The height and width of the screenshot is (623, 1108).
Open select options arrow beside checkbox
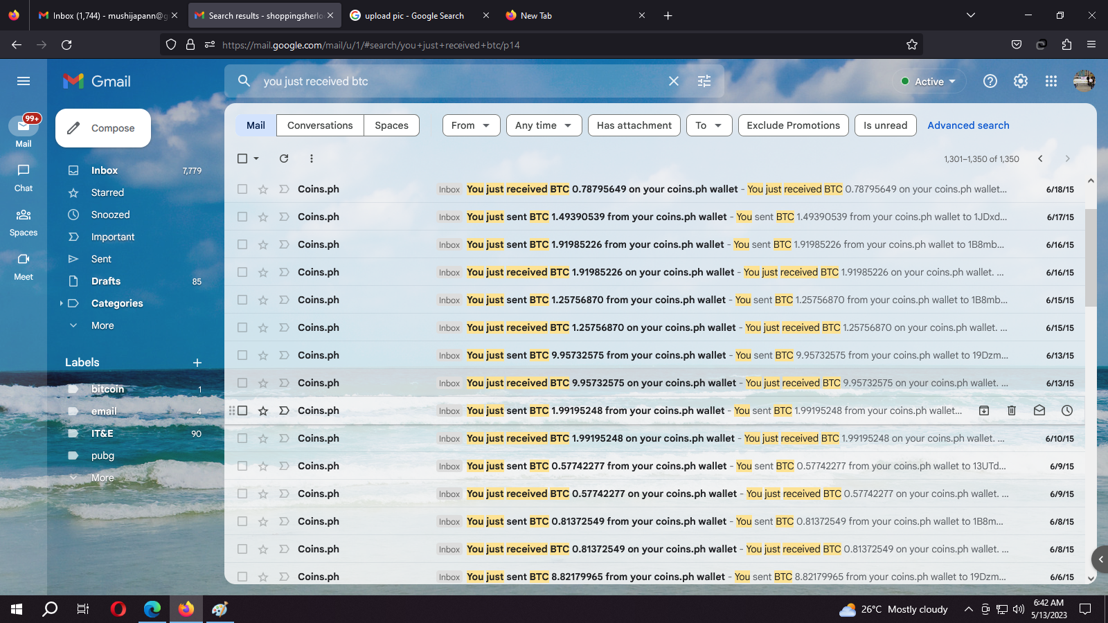tap(256, 159)
